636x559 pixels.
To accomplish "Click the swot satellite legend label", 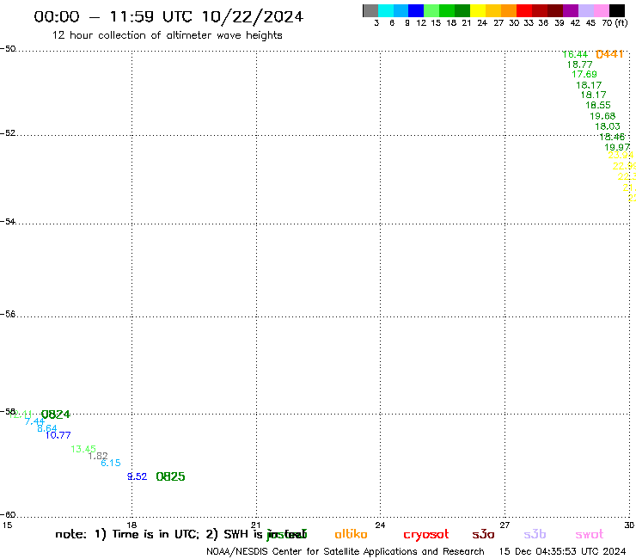I will coord(590,535).
